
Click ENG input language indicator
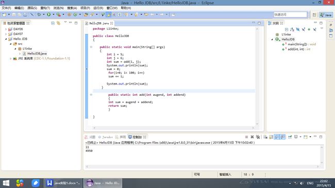coord(310,183)
